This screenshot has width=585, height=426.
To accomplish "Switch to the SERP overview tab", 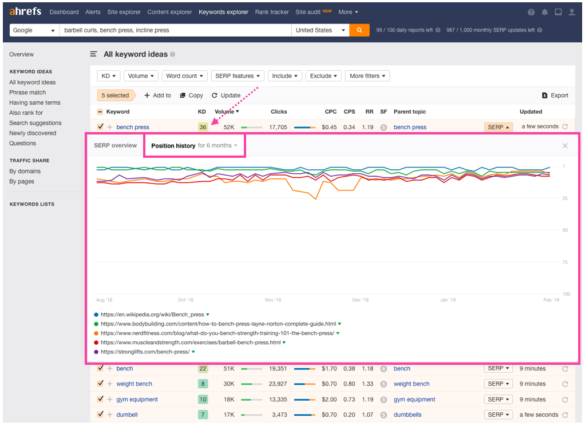I will click(x=115, y=146).
